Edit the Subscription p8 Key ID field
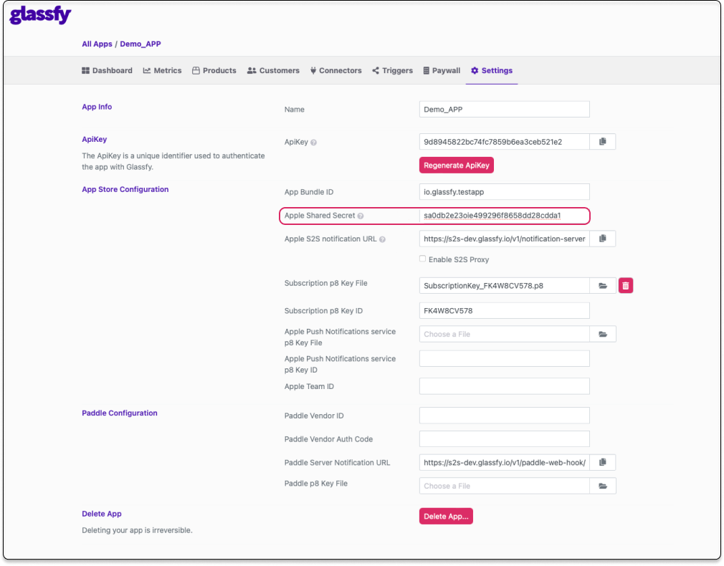This screenshot has height=566, width=724. 504,311
